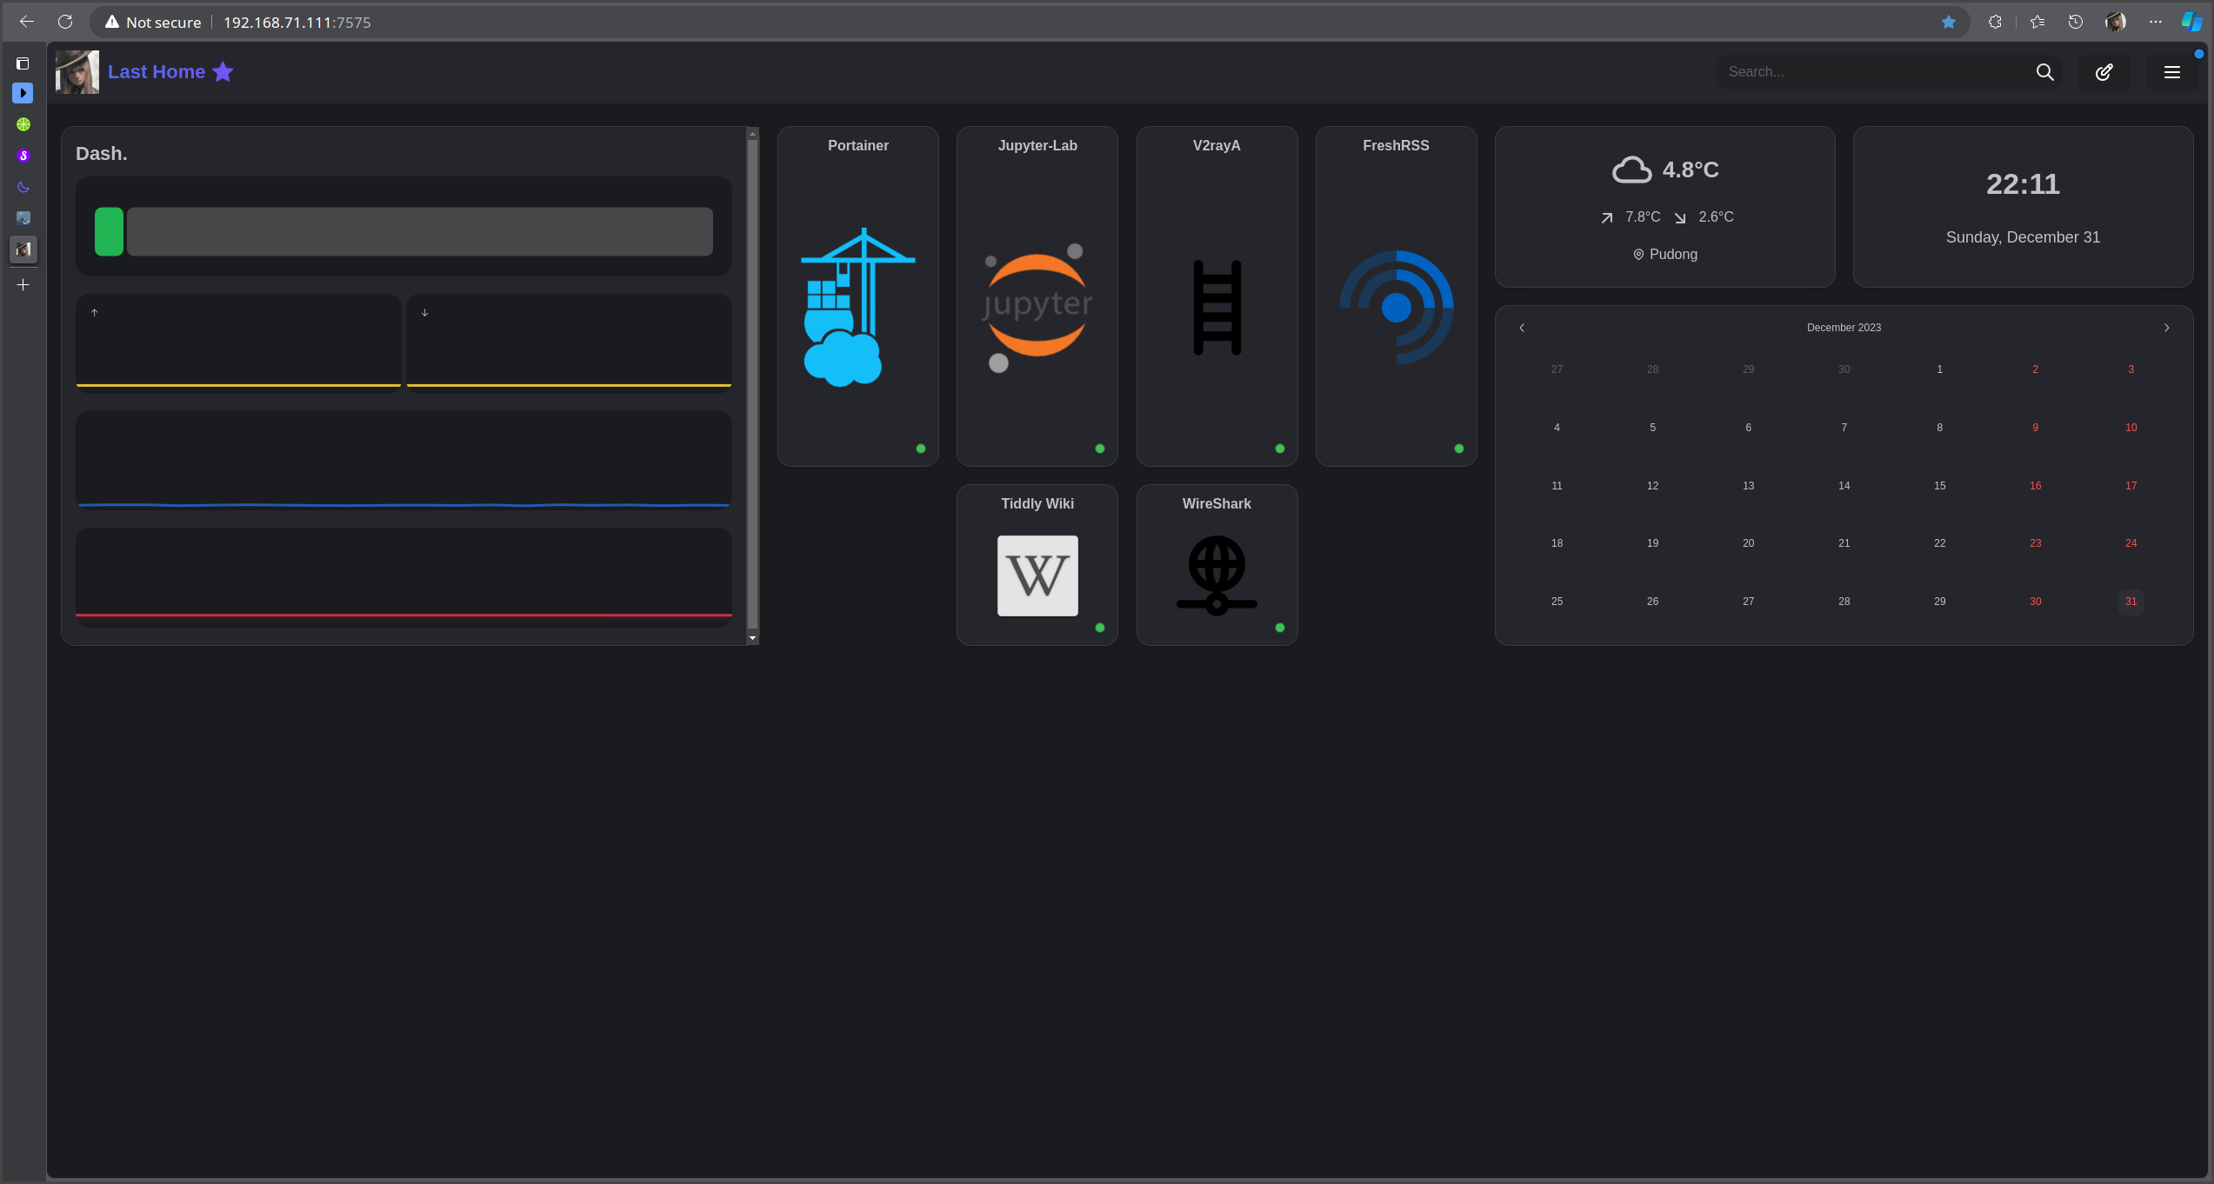Launch Jupyter-Lab via its orange logo
Screen dimensions: 2214x1184
(1037, 307)
